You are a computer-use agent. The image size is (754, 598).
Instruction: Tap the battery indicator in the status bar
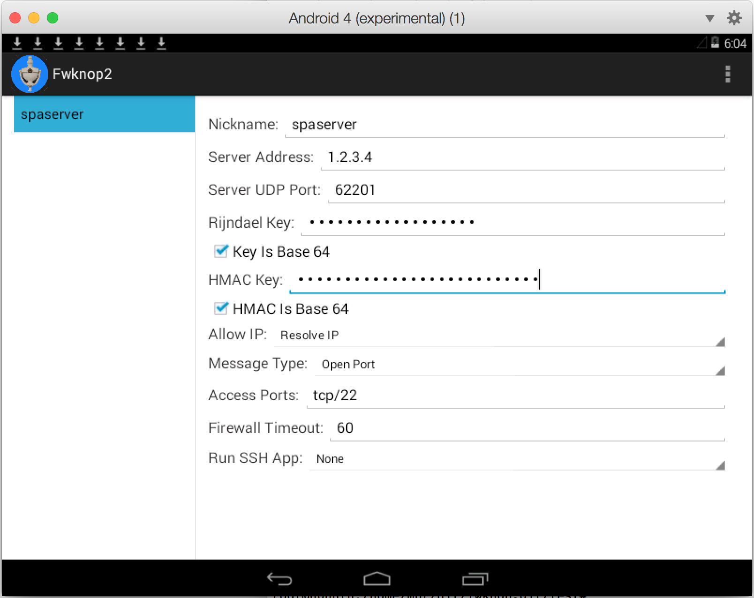(x=714, y=43)
